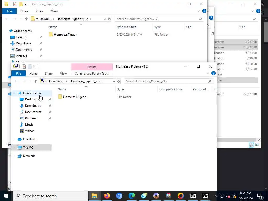This screenshot has width=268, height=201.
Task: Go up one folder in top window
Action: tap(26, 19)
